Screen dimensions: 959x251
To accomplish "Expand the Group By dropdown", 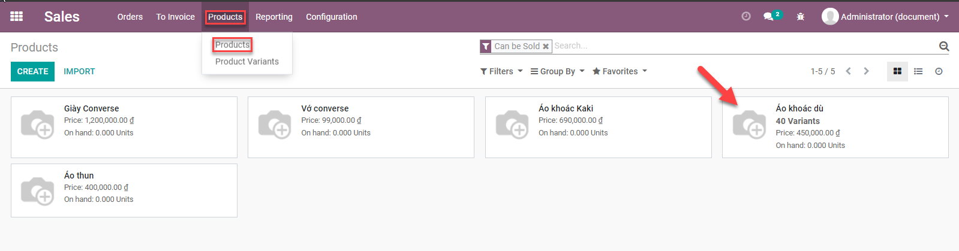I will coord(557,71).
